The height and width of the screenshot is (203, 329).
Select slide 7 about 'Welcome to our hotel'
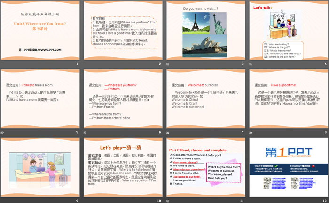[x=206, y=99]
